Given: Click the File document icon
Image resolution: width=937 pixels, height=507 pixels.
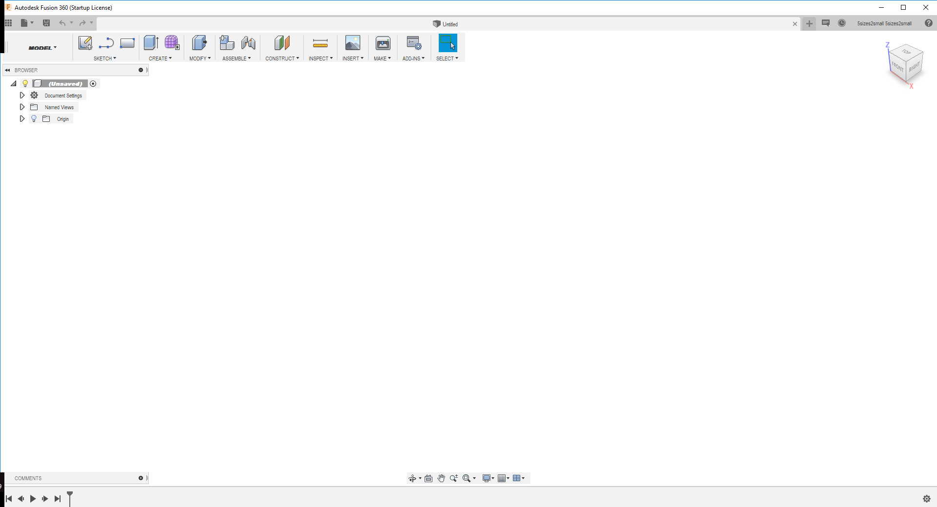Looking at the screenshot, I should pyautogui.click(x=24, y=23).
